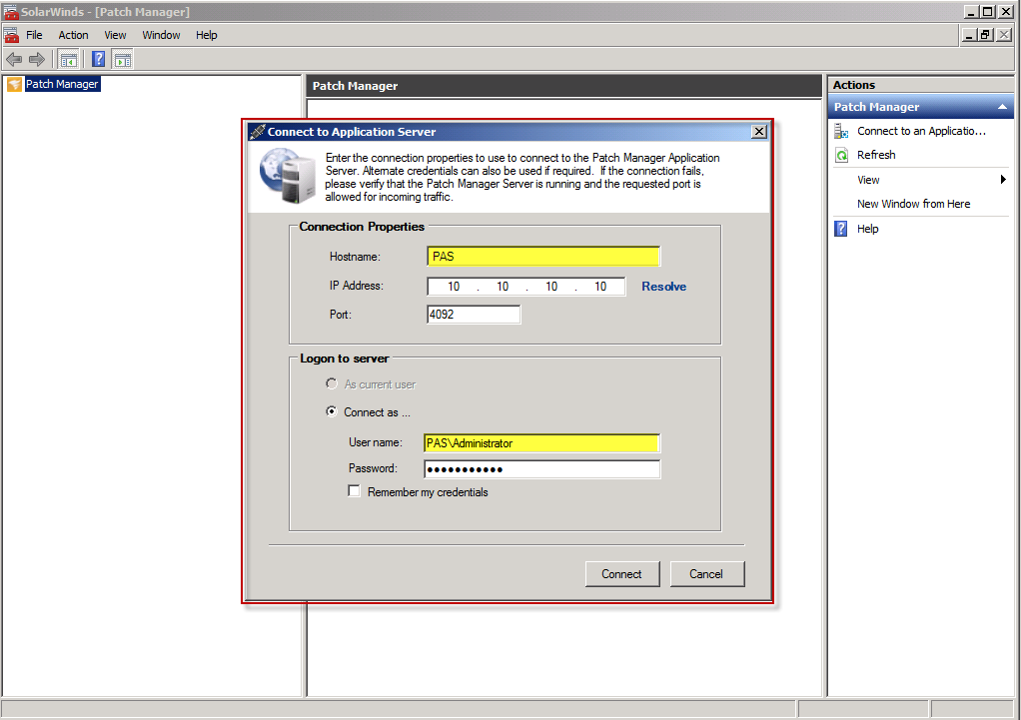Click the Patch Manager tree node icon

click(x=14, y=84)
